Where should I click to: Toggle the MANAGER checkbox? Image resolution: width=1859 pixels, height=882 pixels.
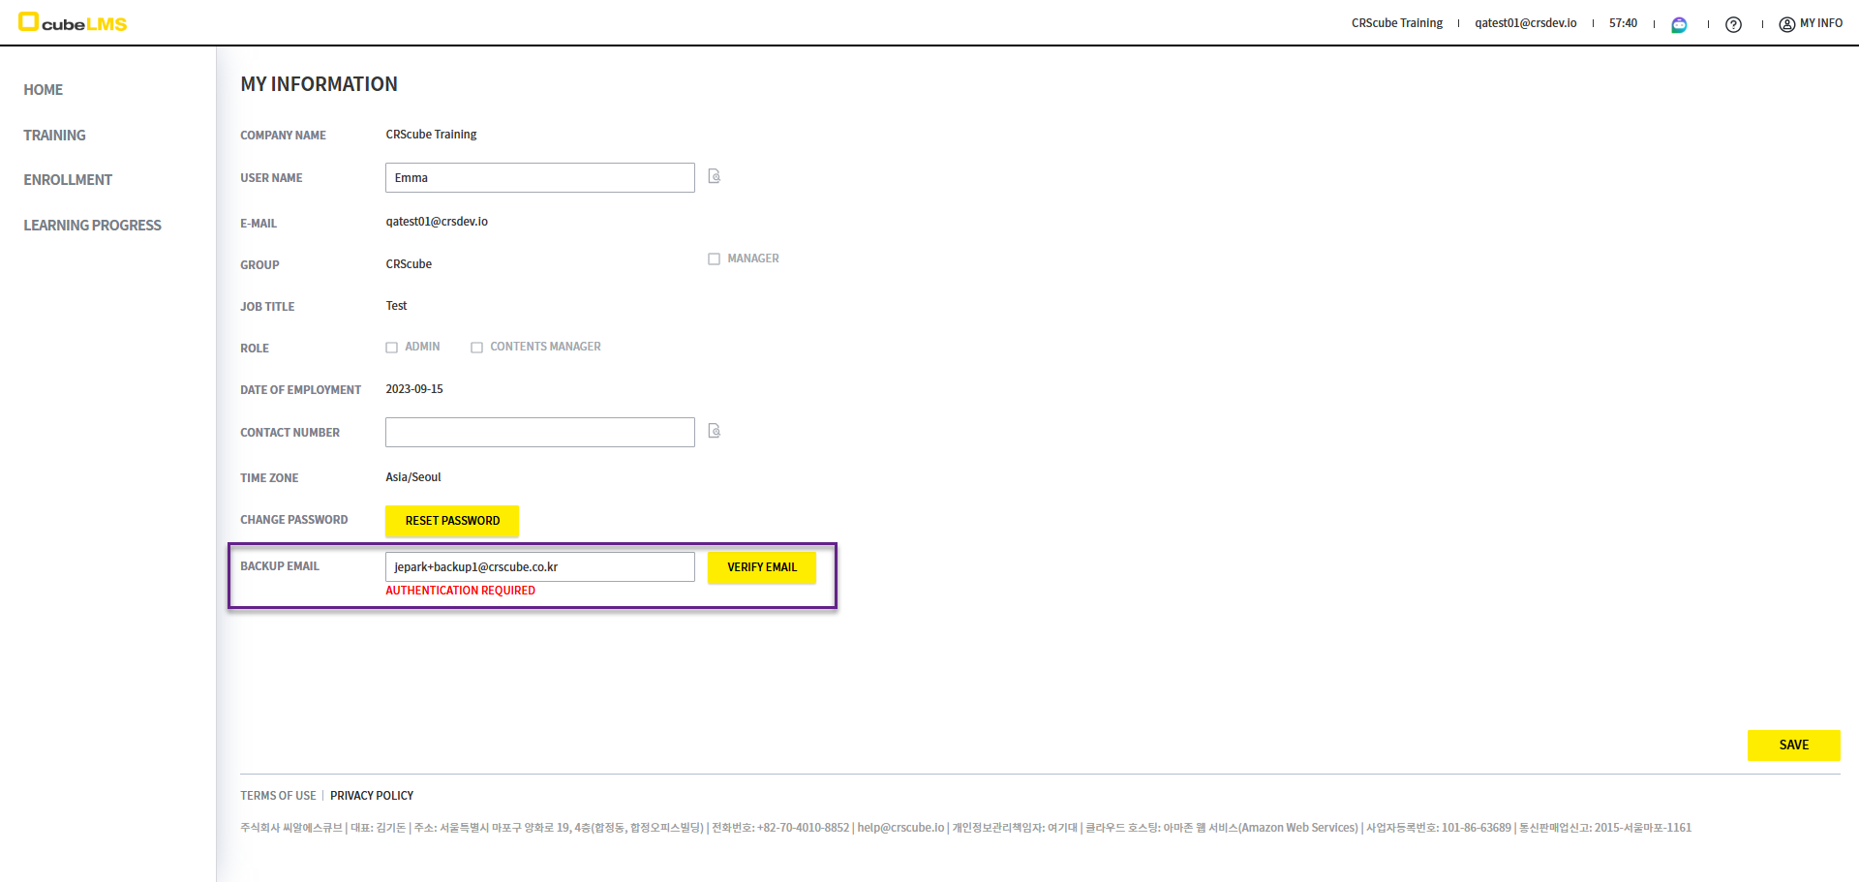click(714, 259)
